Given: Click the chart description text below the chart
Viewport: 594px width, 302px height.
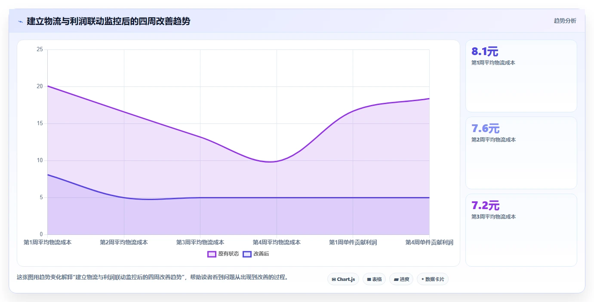Looking at the screenshot, I should 152,277.
